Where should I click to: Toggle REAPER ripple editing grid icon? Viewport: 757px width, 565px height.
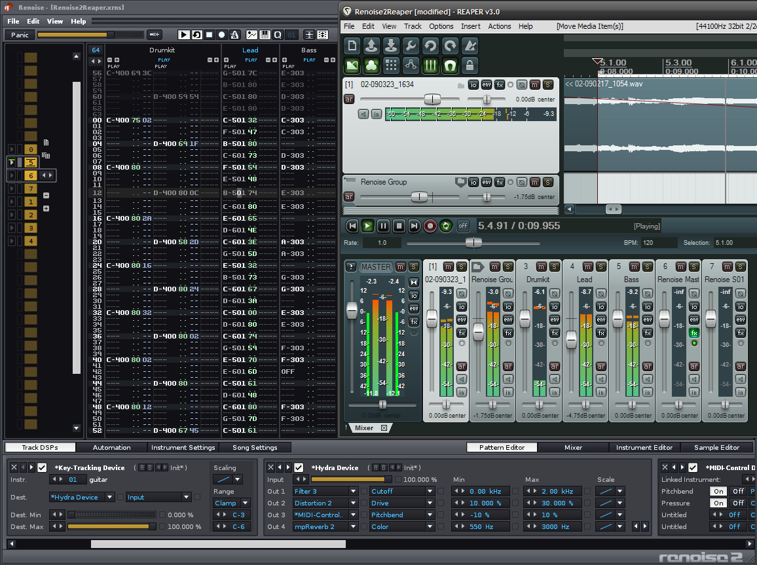pyautogui.click(x=391, y=65)
